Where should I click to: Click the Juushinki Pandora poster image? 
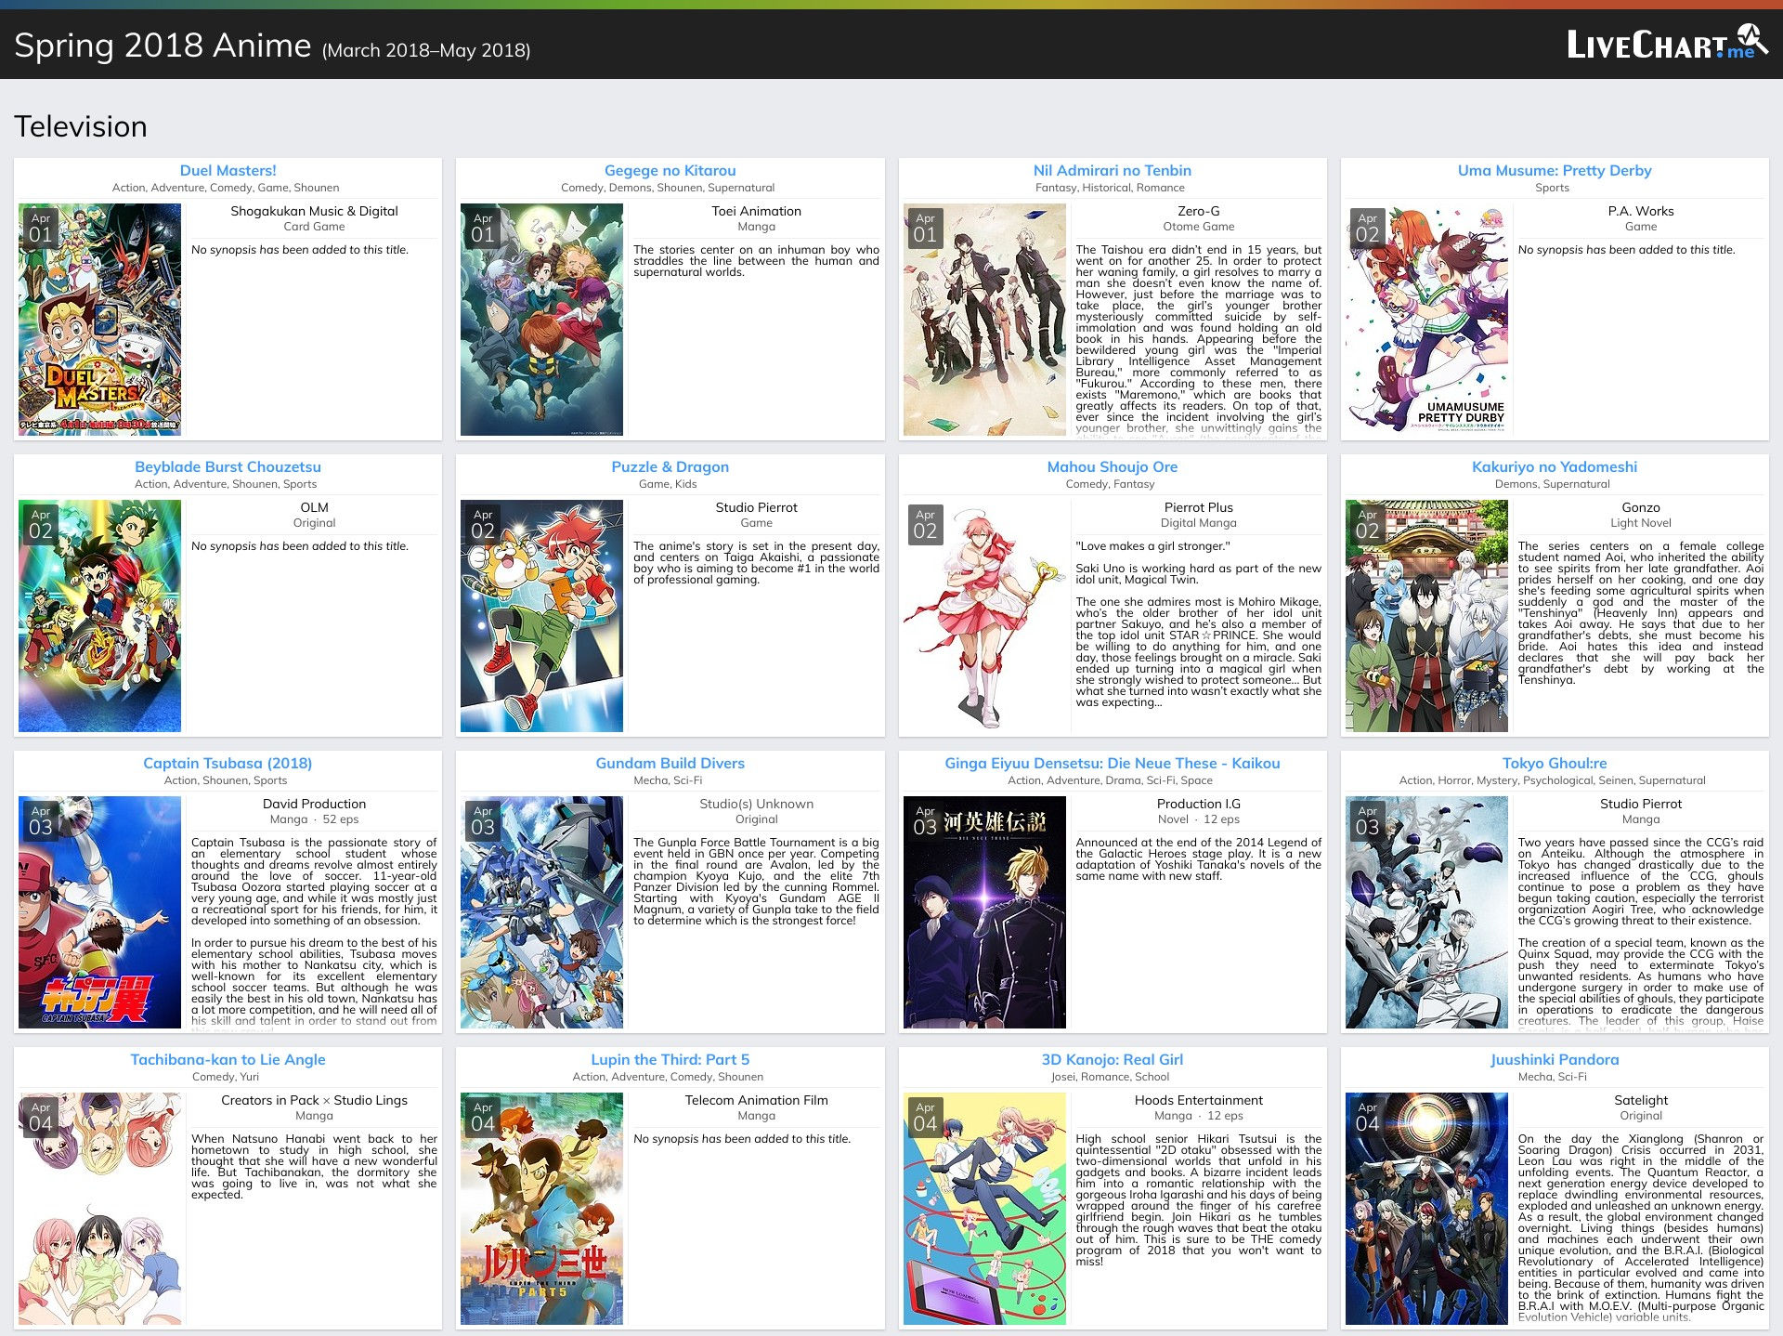(x=1426, y=1209)
